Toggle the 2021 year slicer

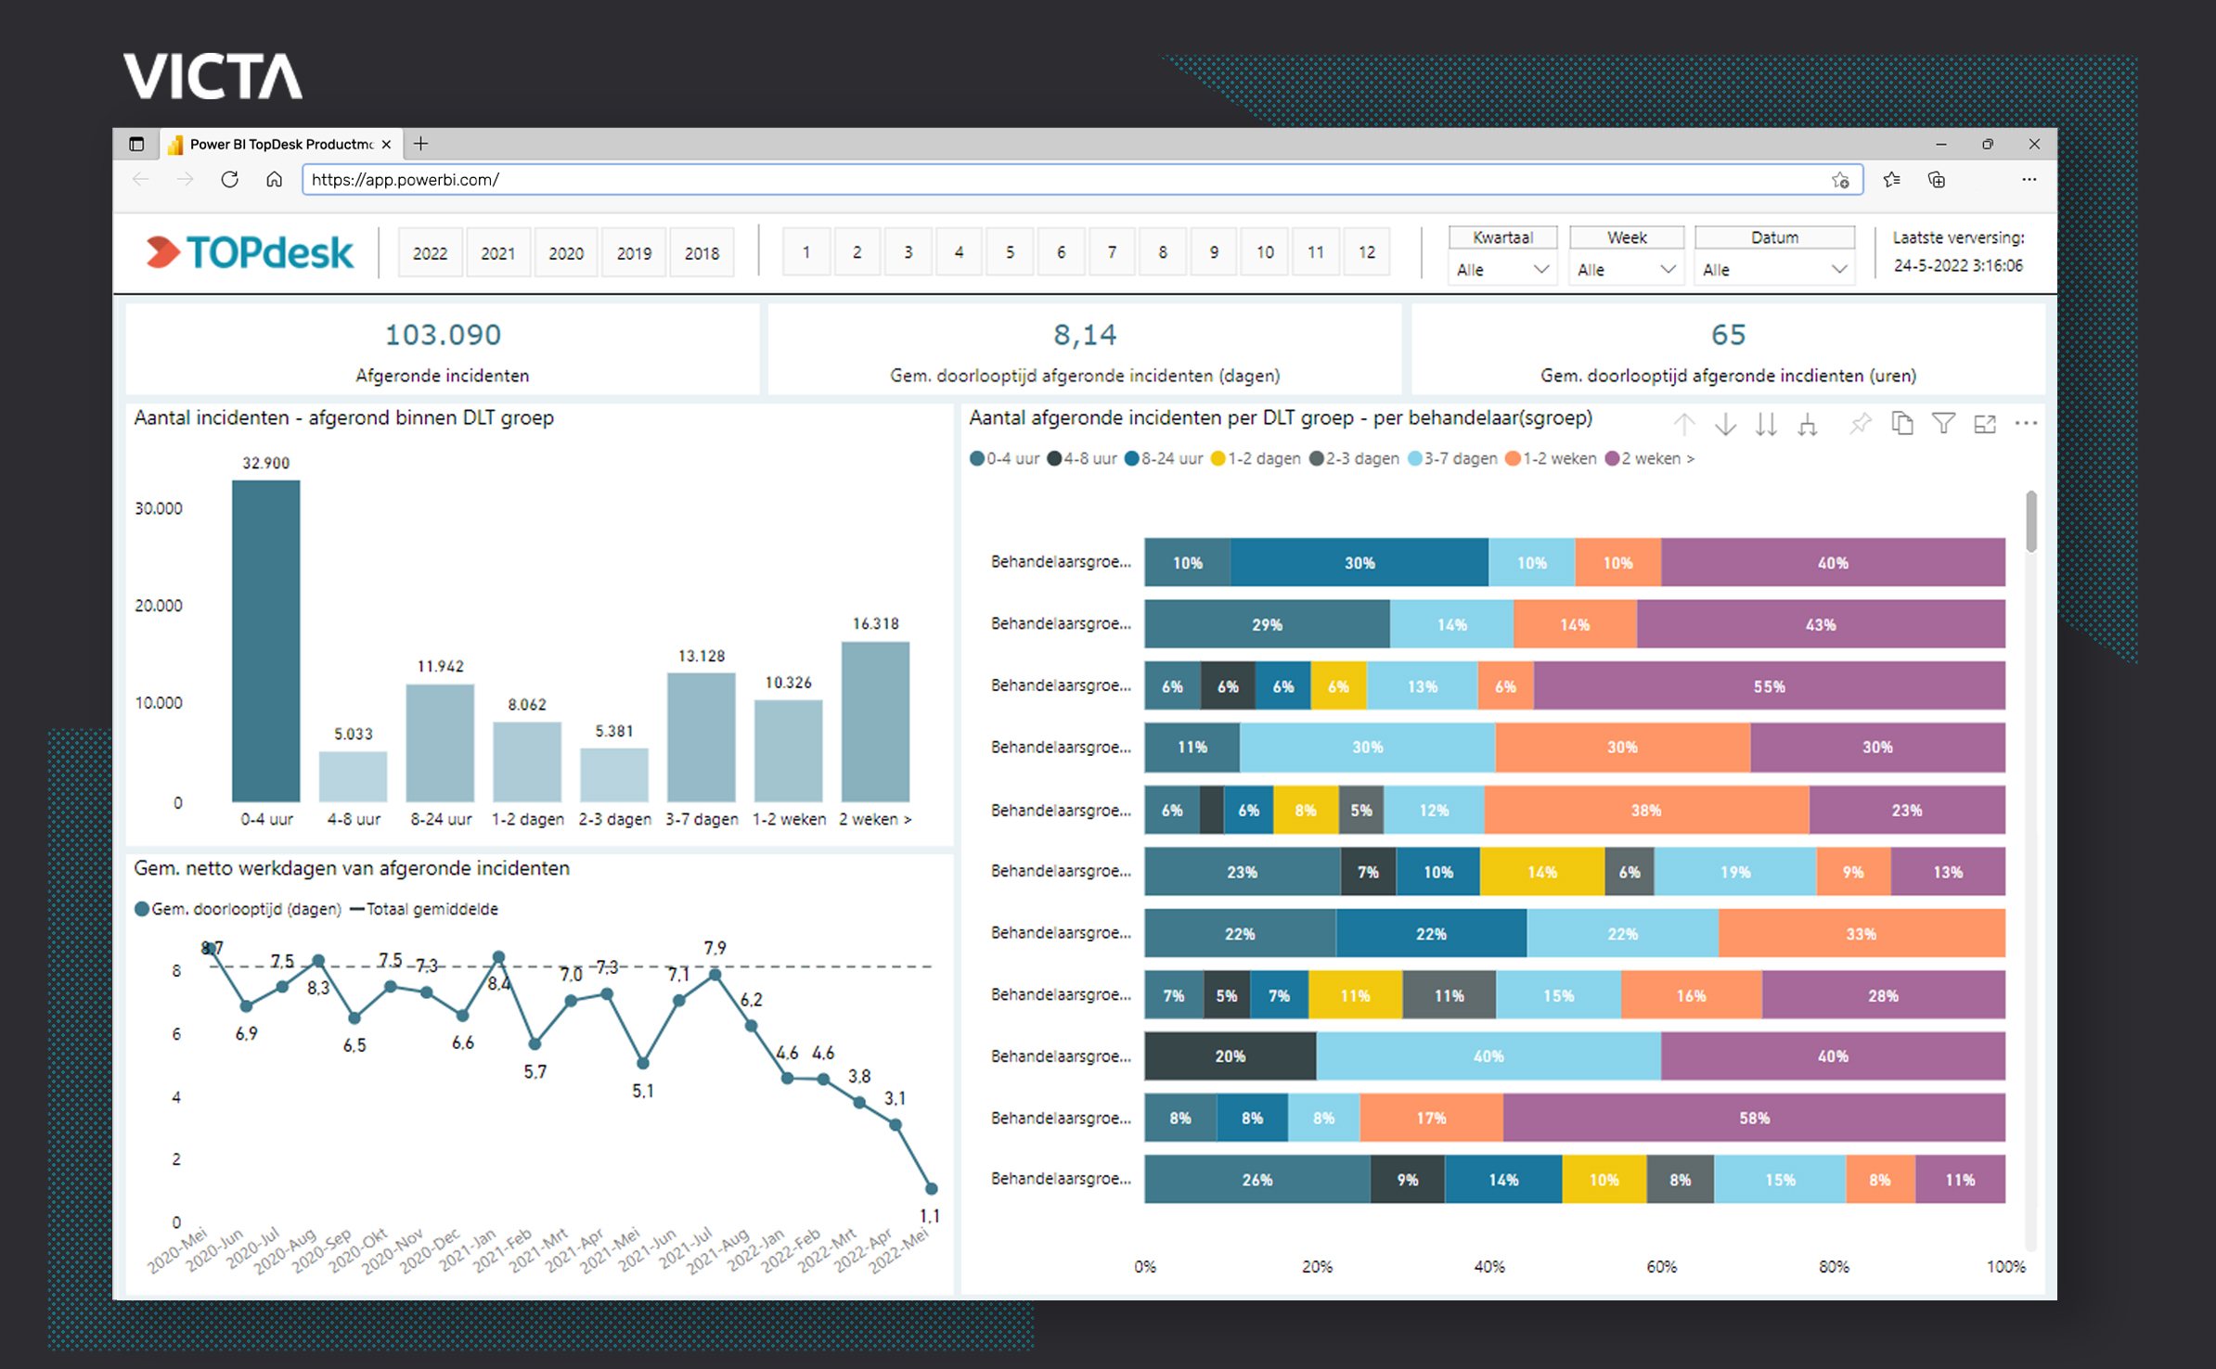point(497,252)
